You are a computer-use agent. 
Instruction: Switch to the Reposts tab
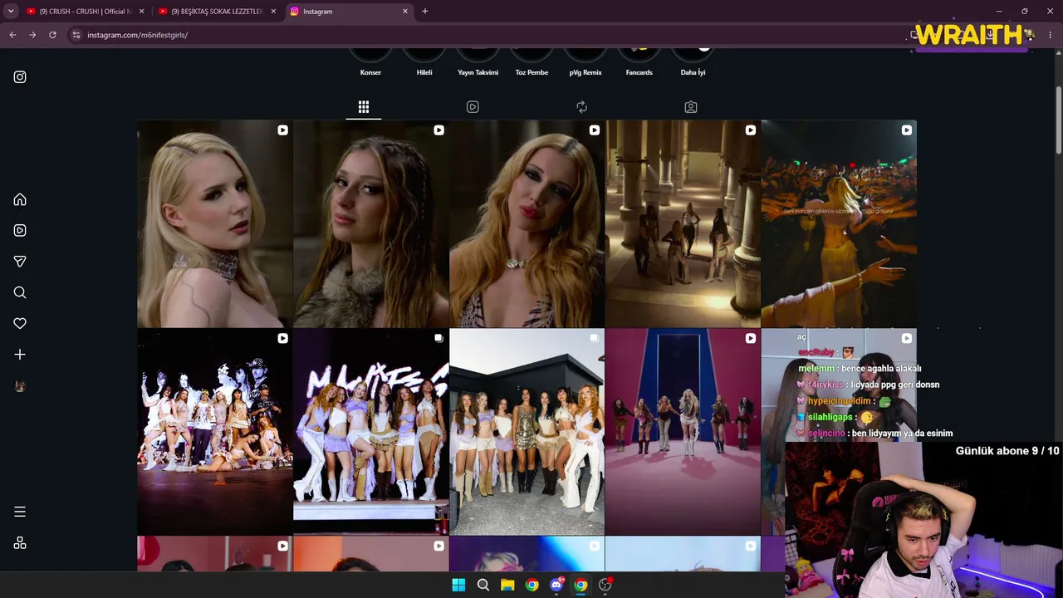pyautogui.click(x=581, y=106)
